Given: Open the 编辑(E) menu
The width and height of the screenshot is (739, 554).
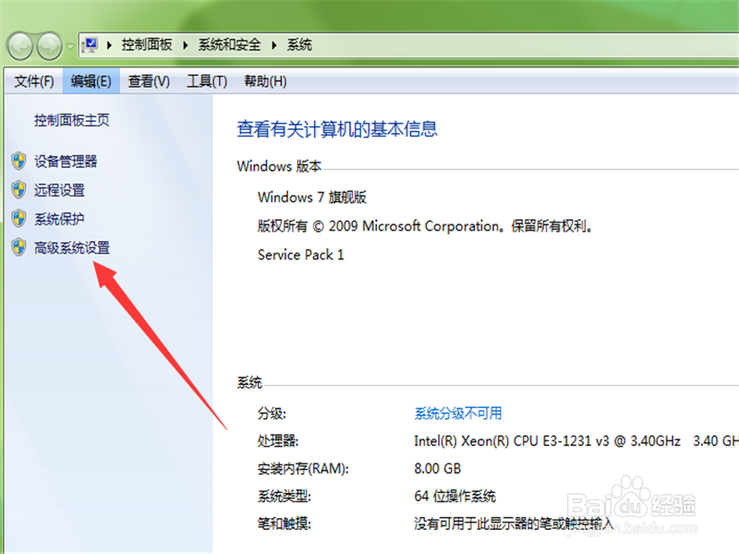Looking at the screenshot, I should click(x=91, y=81).
